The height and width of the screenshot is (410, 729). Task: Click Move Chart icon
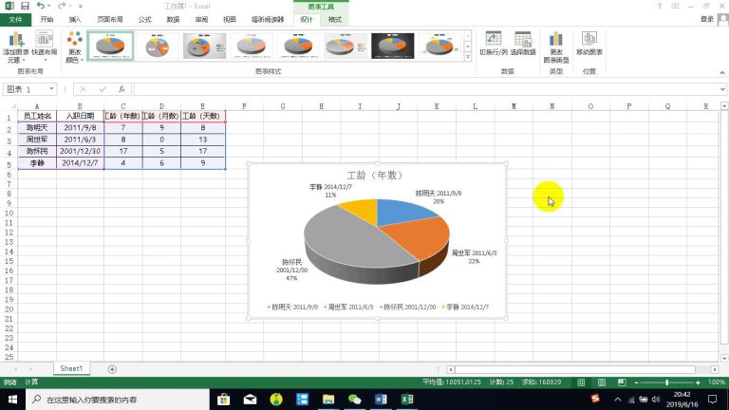[589, 44]
